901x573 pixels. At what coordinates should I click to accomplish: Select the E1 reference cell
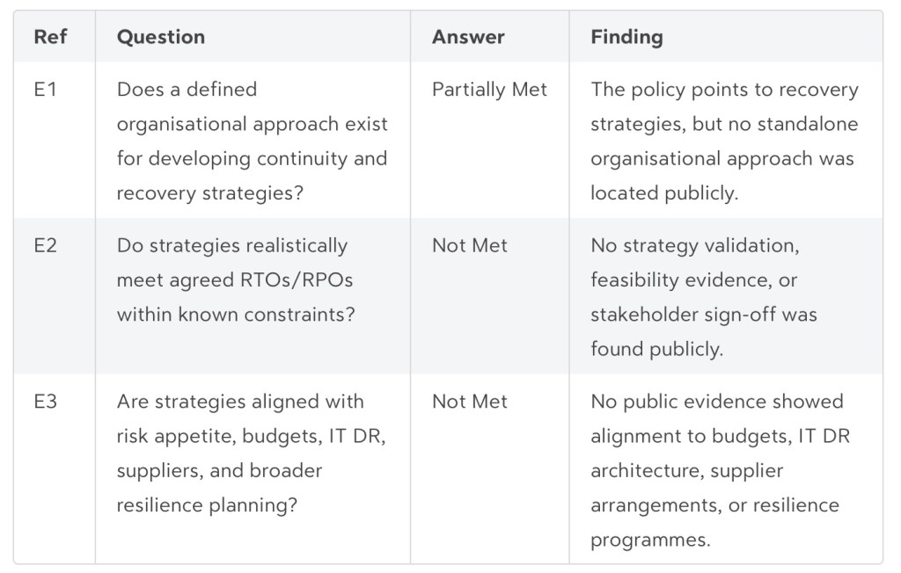coord(45,90)
